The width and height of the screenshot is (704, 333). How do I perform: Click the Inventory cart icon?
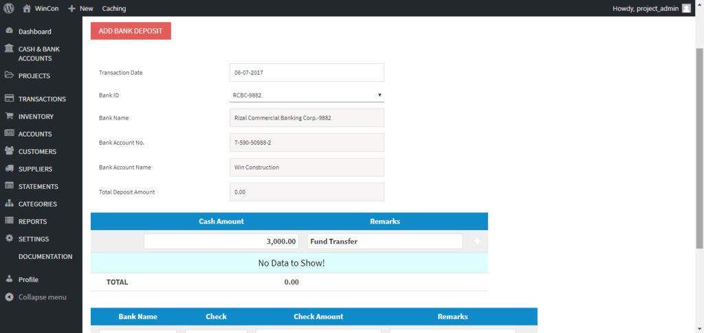click(9, 117)
